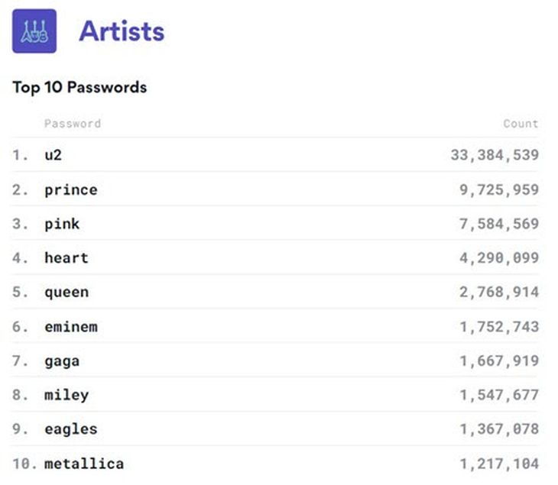558x485 pixels.
Task: Select the eagles password entry
Action: click(71, 429)
